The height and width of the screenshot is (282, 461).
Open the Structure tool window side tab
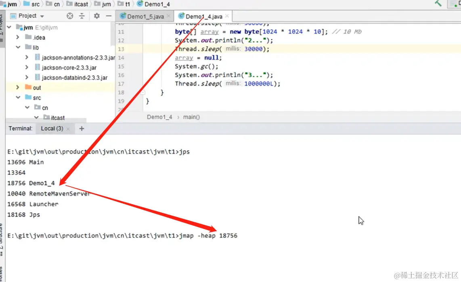point(2,239)
